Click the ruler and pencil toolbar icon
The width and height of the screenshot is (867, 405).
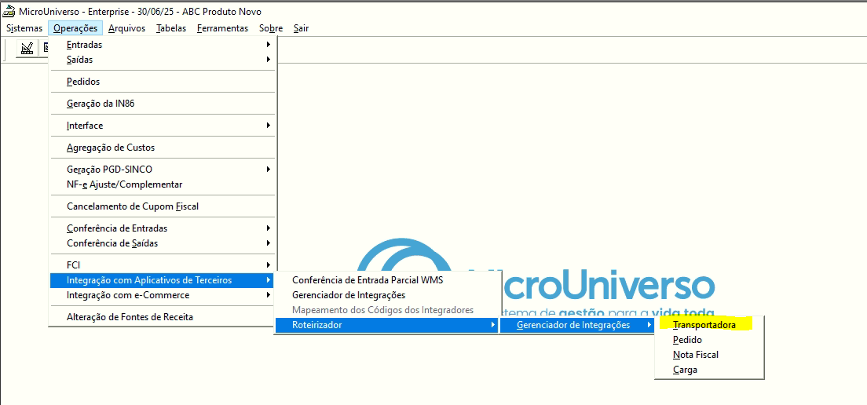point(27,49)
